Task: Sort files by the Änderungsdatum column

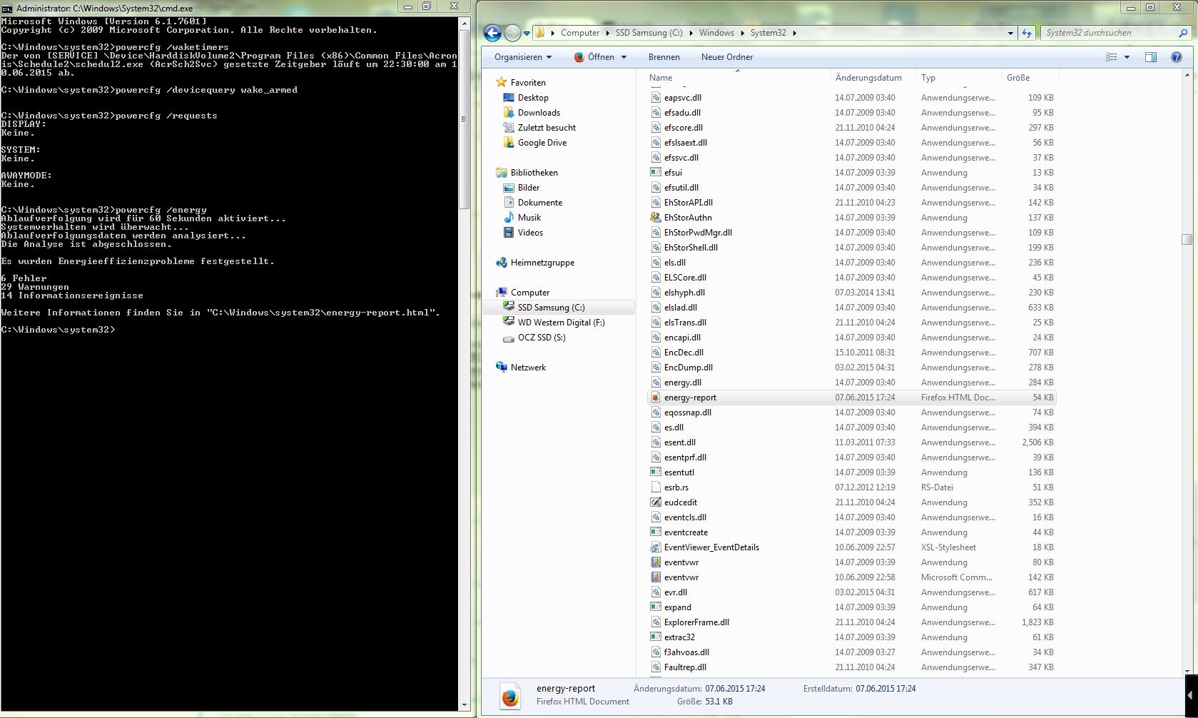Action: point(868,78)
